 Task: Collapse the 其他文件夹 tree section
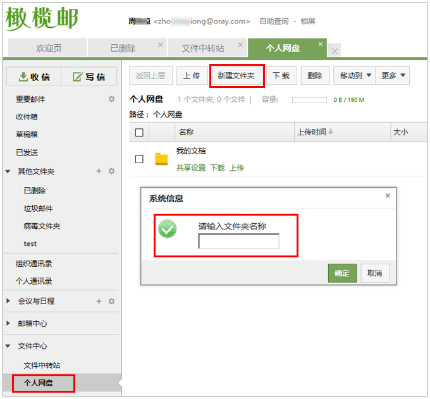(8, 171)
